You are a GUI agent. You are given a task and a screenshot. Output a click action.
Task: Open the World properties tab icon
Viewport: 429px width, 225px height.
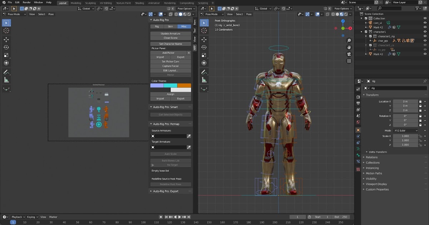tap(358, 122)
